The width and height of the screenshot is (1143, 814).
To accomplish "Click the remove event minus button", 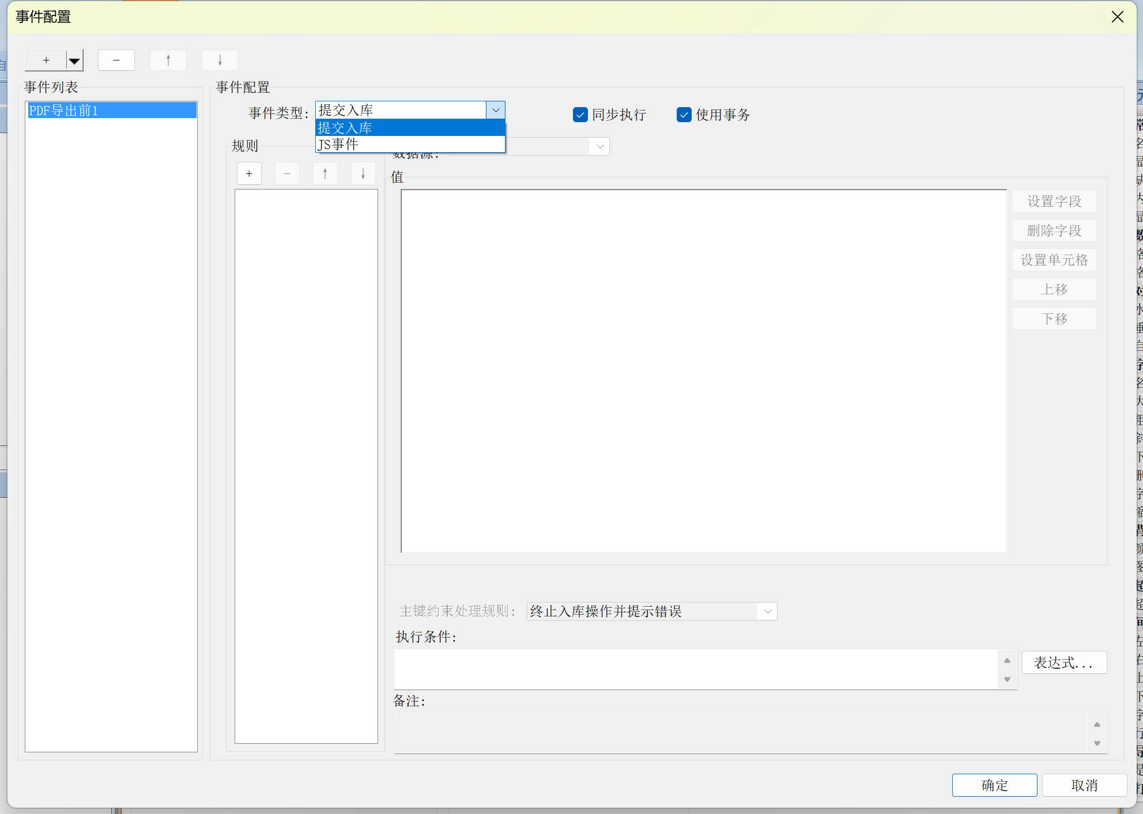I will tap(116, 60).
